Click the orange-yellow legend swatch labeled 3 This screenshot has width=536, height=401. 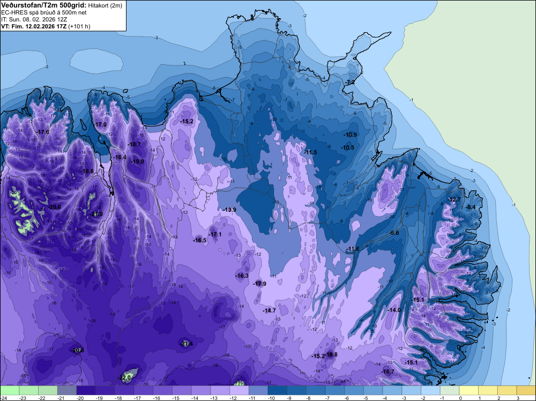click(x=526, y=390)
